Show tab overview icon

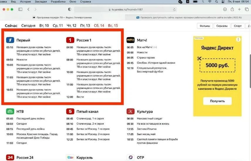click(247, 9)
